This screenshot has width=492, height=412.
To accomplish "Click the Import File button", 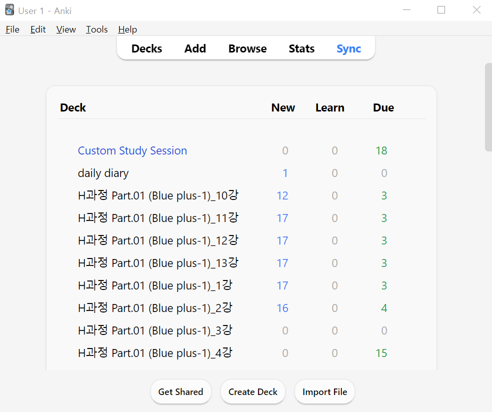I will [325, 391].
